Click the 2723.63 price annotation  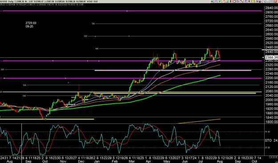pyautogui.click(x=31, y=23)
